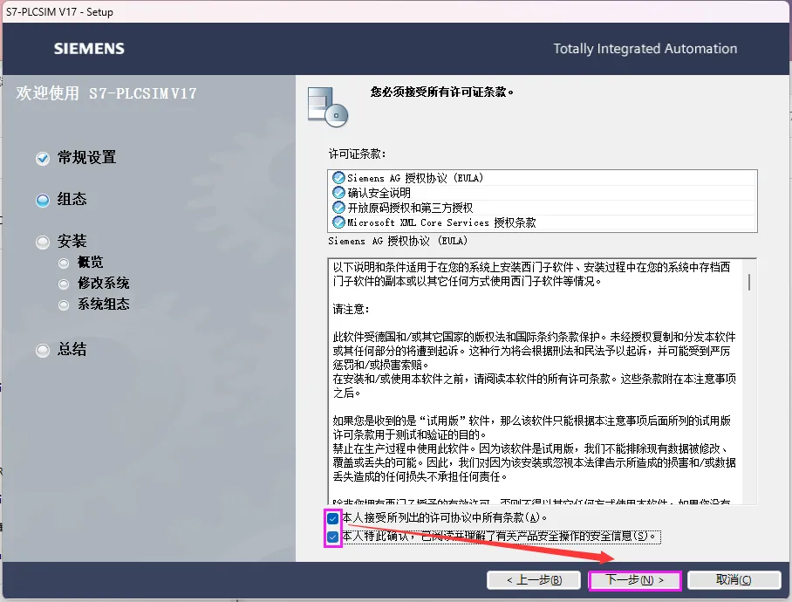Click the checkmark icon beside 确认安全说明
The height and width of the screenshot is (602, 792).
[338, 193]
